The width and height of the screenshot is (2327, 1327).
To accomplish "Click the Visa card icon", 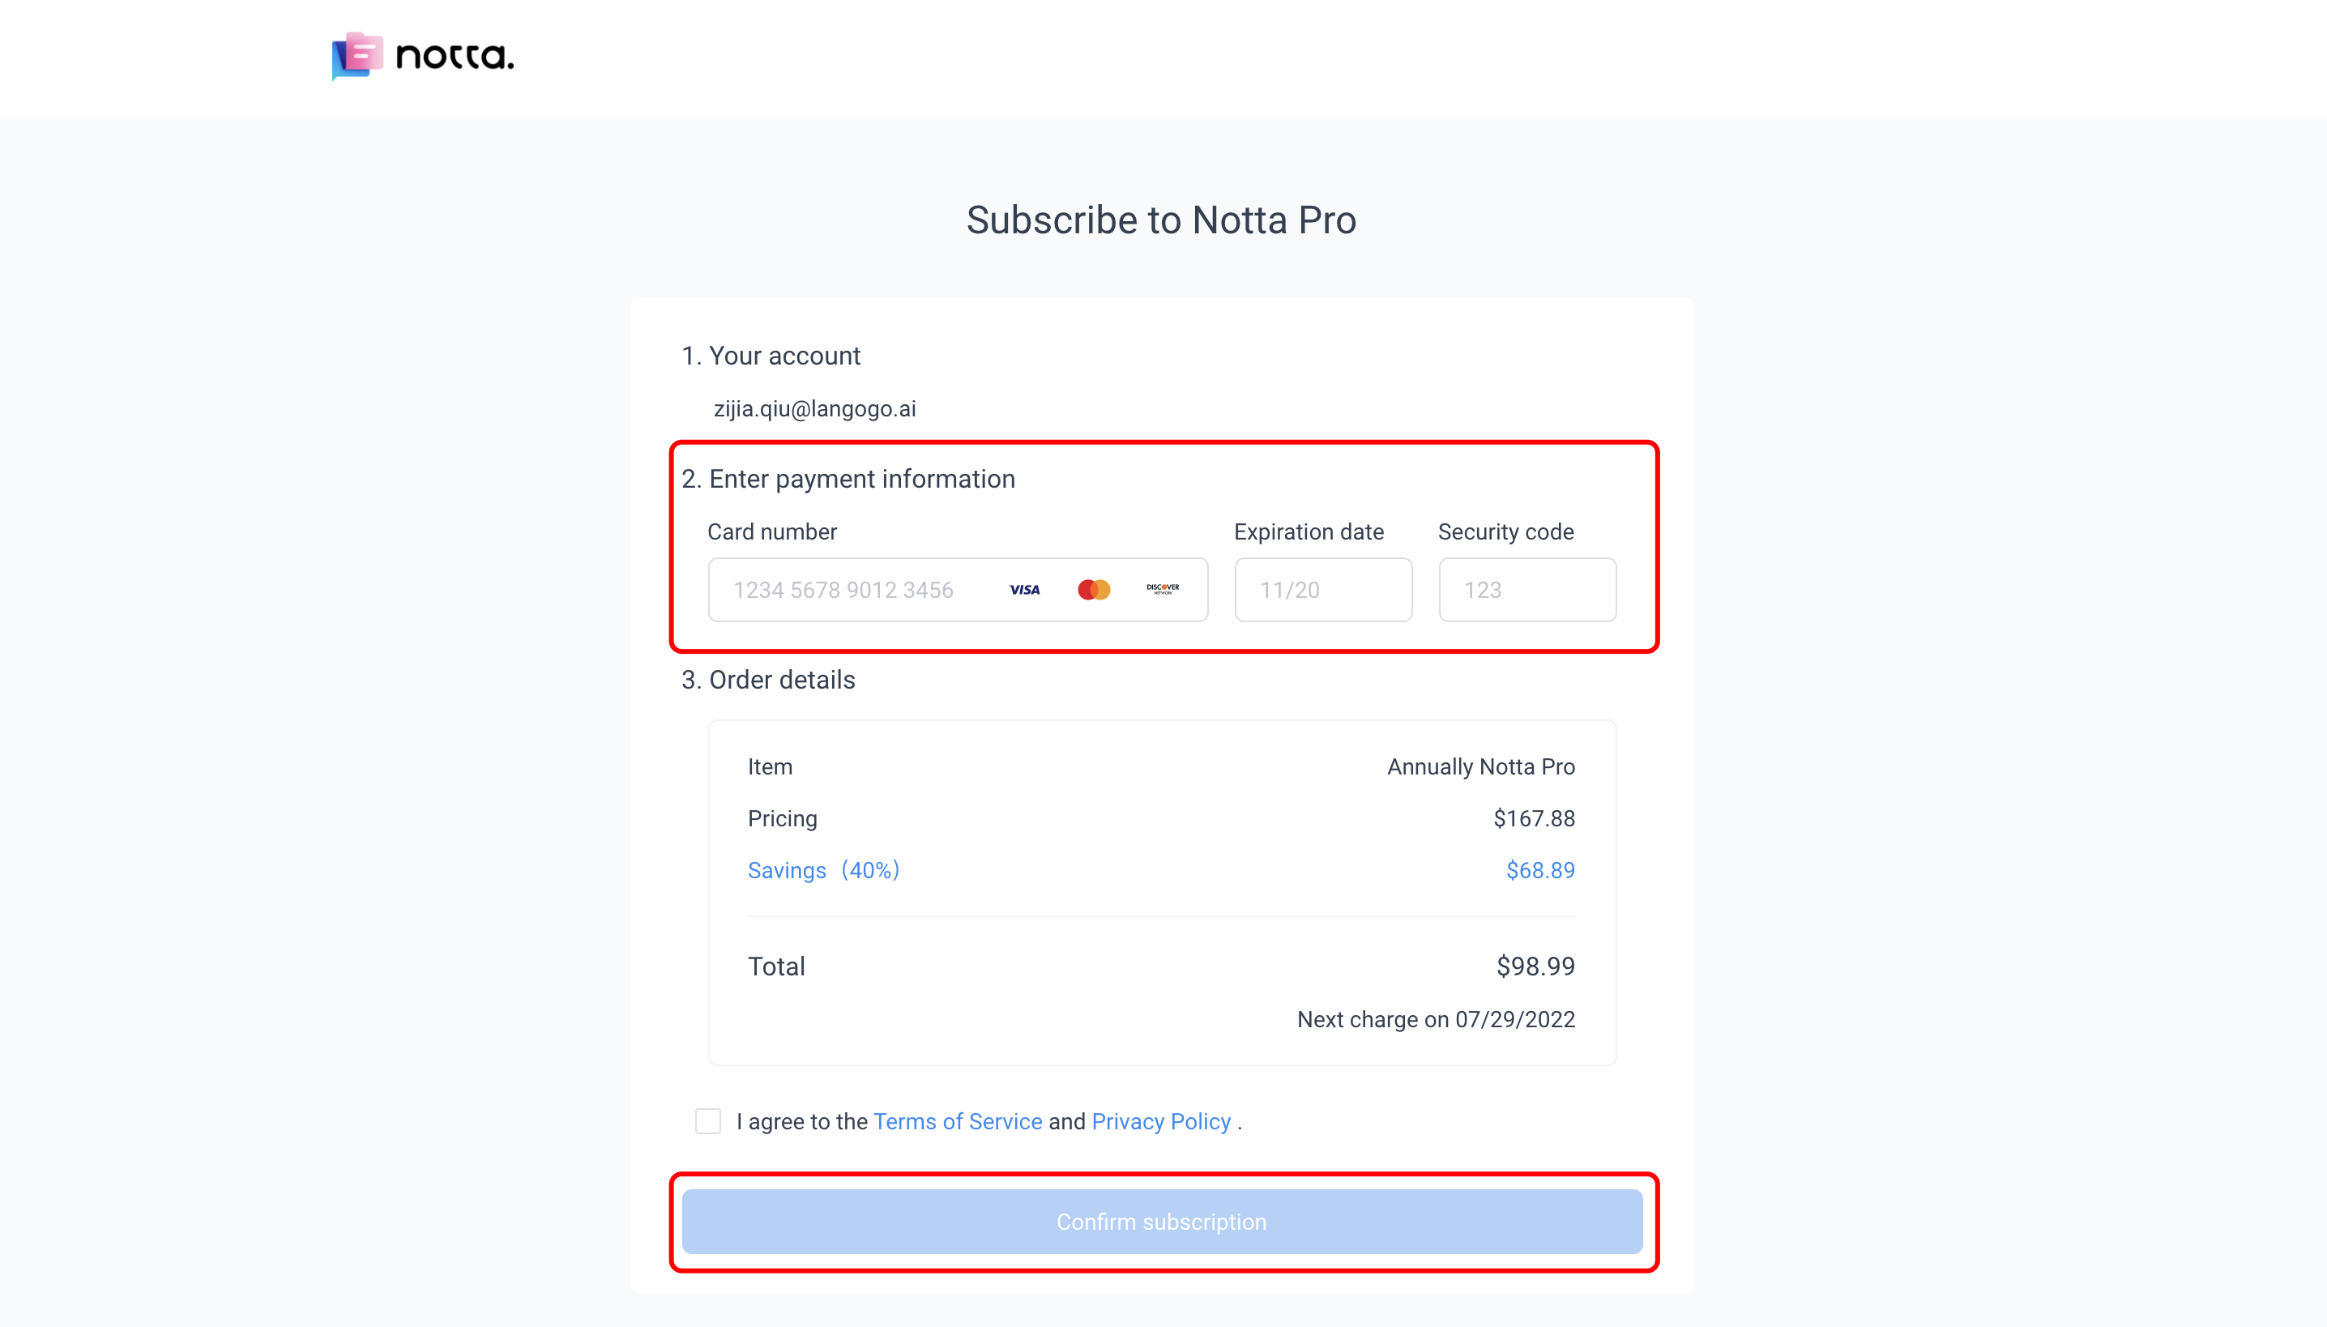I will click(x=1024, y=590).
